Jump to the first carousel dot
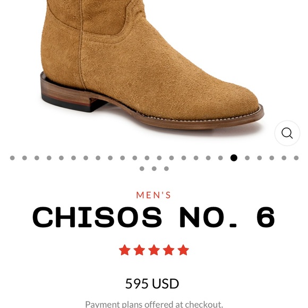308x308 pixels. click(12, 158)
